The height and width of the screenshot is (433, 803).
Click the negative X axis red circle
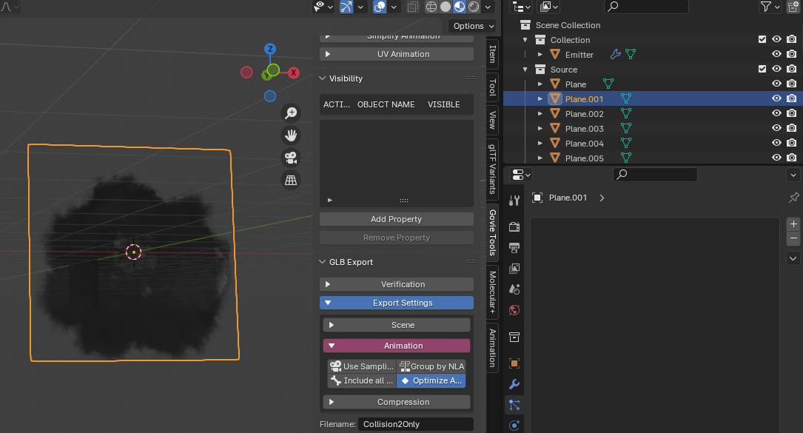(246, 73)
